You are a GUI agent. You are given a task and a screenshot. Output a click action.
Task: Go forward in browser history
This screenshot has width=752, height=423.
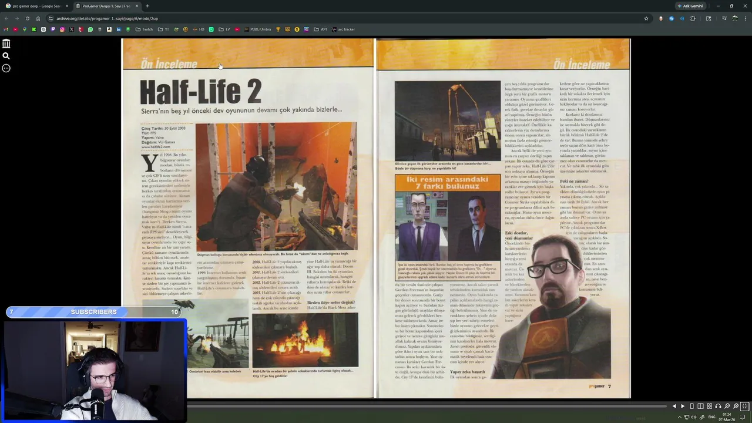(x=16, y=18)
